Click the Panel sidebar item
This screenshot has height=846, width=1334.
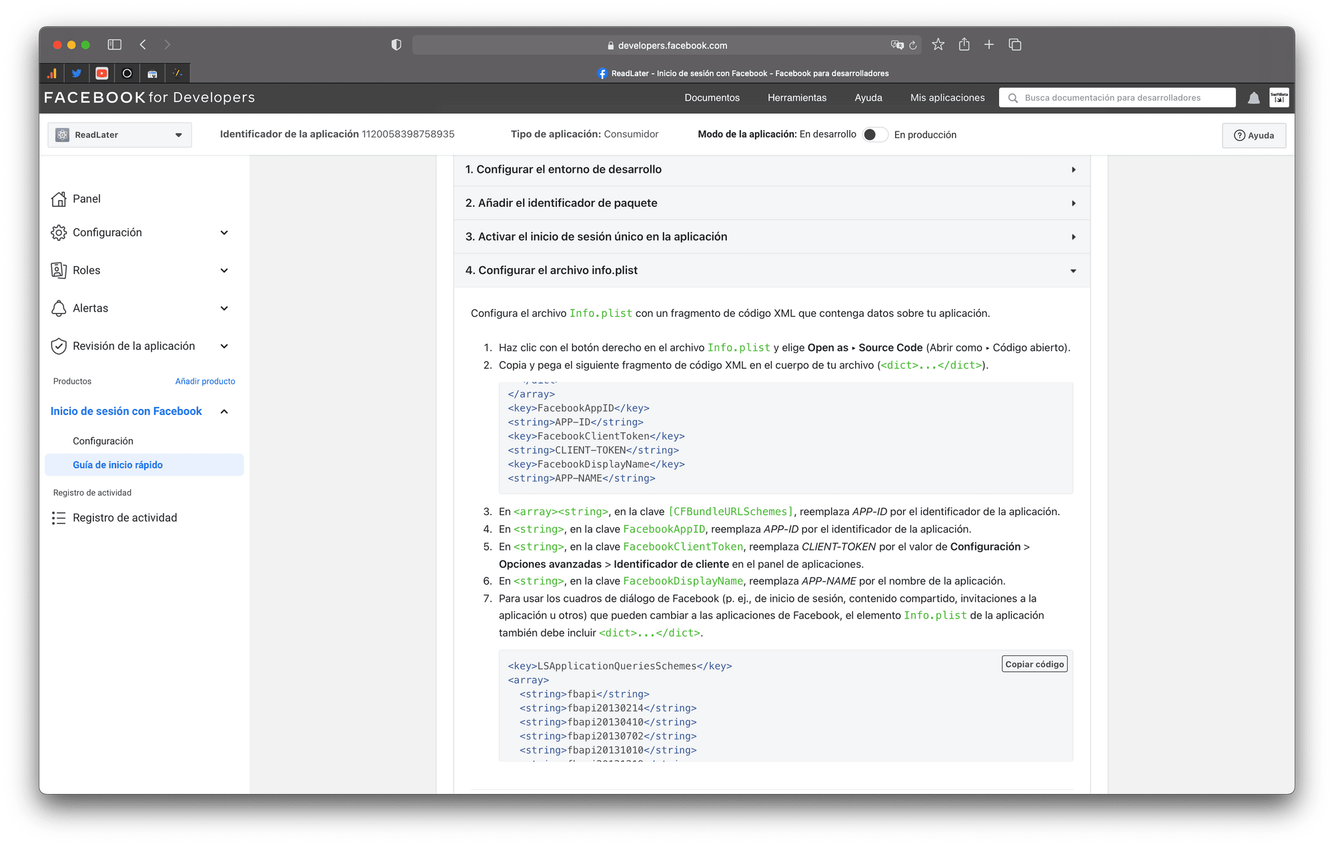[87, 199]
